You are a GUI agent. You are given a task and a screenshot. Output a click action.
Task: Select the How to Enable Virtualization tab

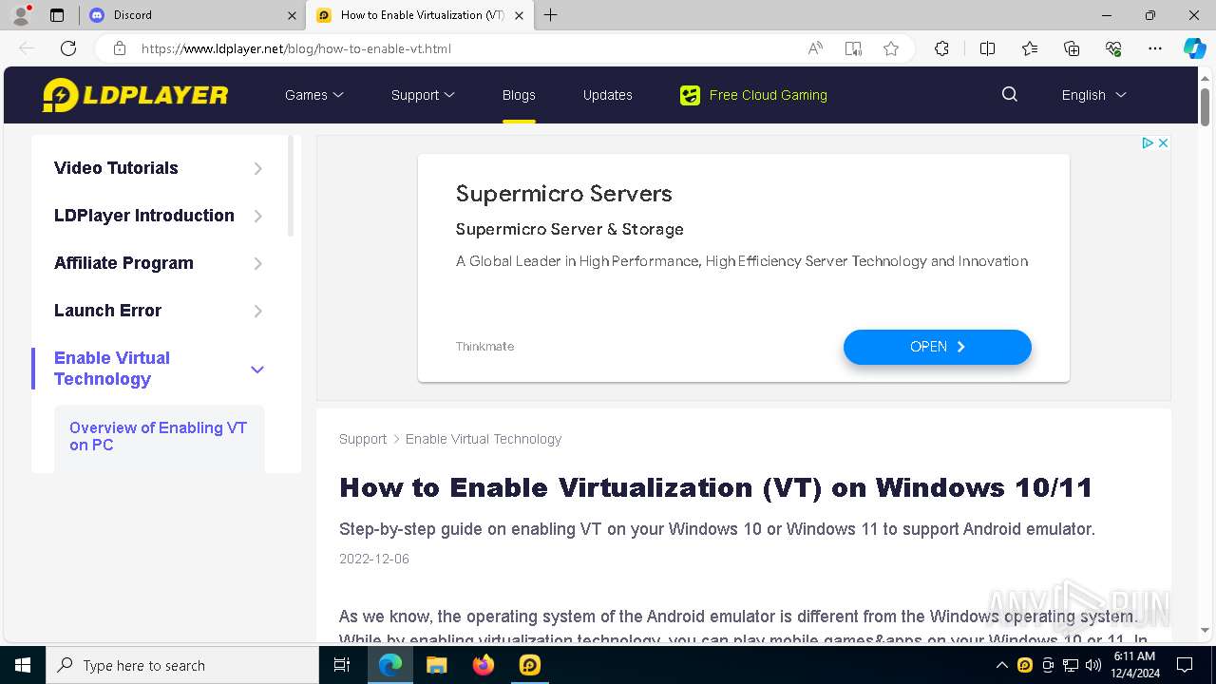(418, 15)
